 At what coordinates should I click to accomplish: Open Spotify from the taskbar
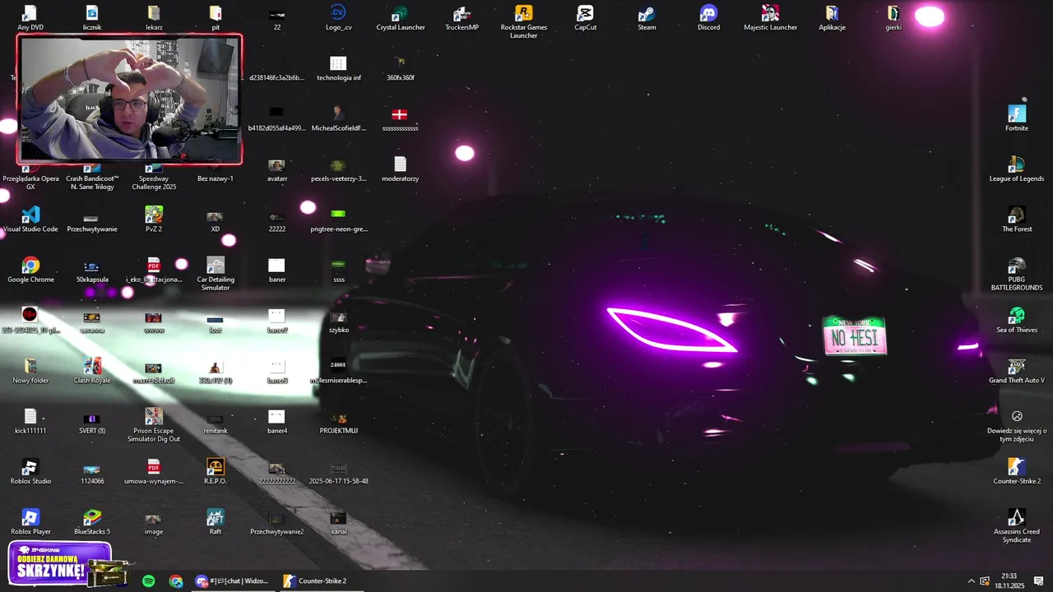click(148, 580)
